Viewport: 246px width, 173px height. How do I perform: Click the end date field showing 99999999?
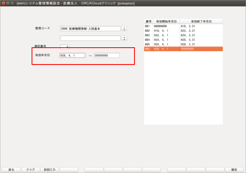pyautogui.click(x=107, y=55)
